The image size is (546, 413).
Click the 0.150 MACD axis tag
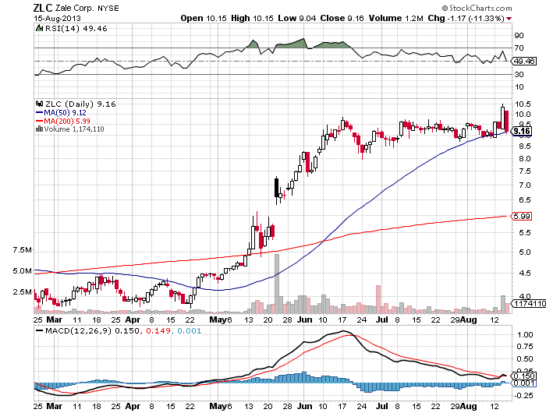523,376
